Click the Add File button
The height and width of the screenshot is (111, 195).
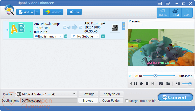point(26,12)
